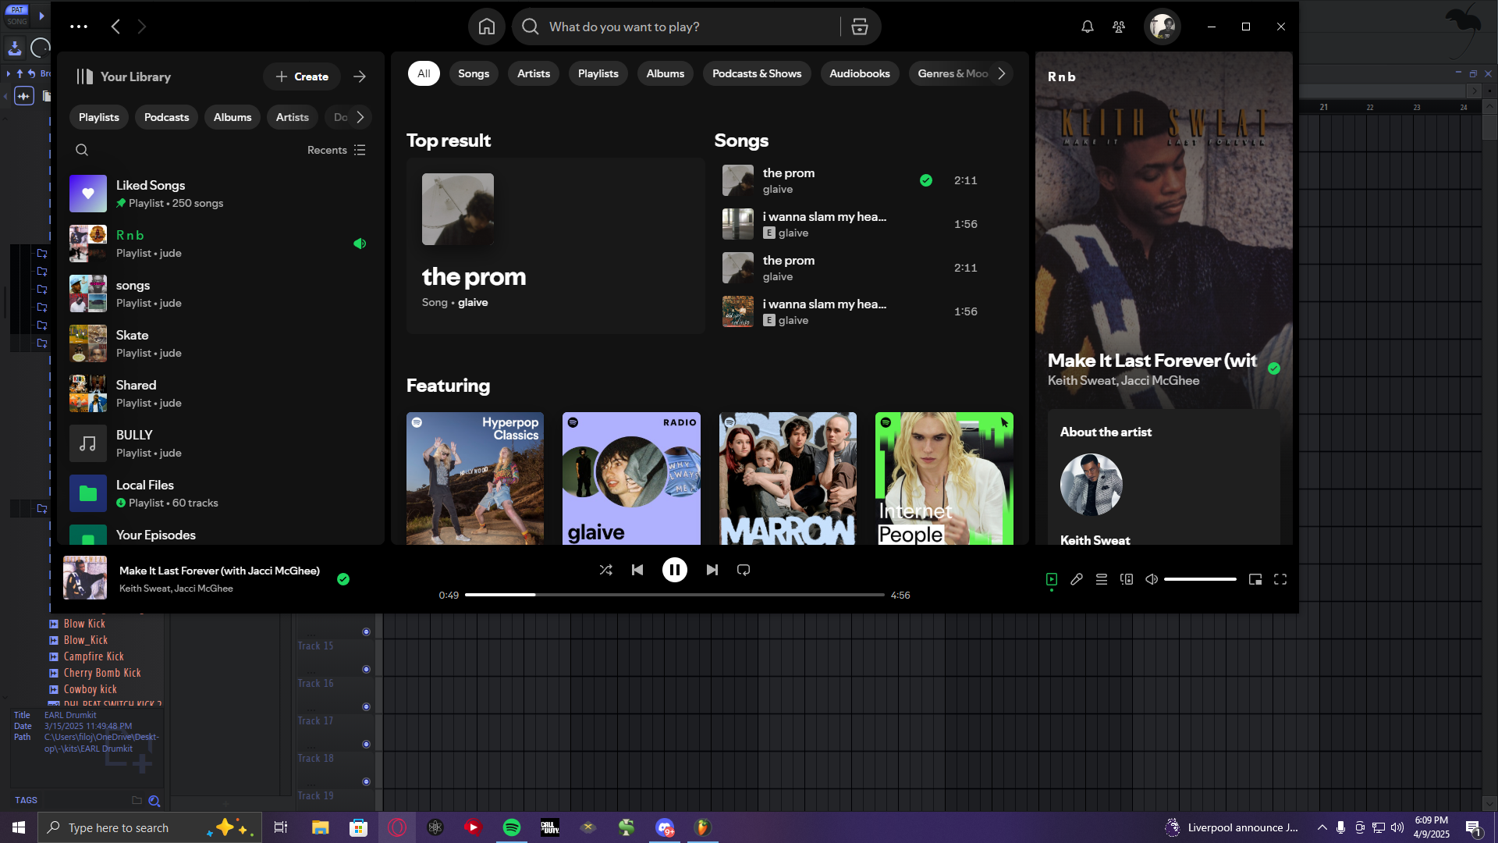This screenshot has height=843, width=1498.
Task: Enter full screen player view
Action: [x=1280, y=579]
